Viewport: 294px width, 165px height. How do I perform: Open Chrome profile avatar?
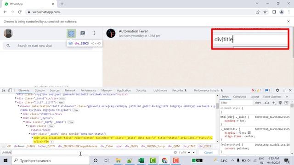coord(282,12)
